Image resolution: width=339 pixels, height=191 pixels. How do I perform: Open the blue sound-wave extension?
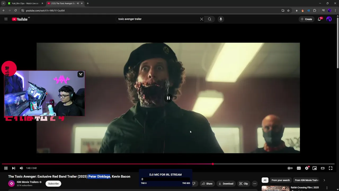[x=309, y=11]
